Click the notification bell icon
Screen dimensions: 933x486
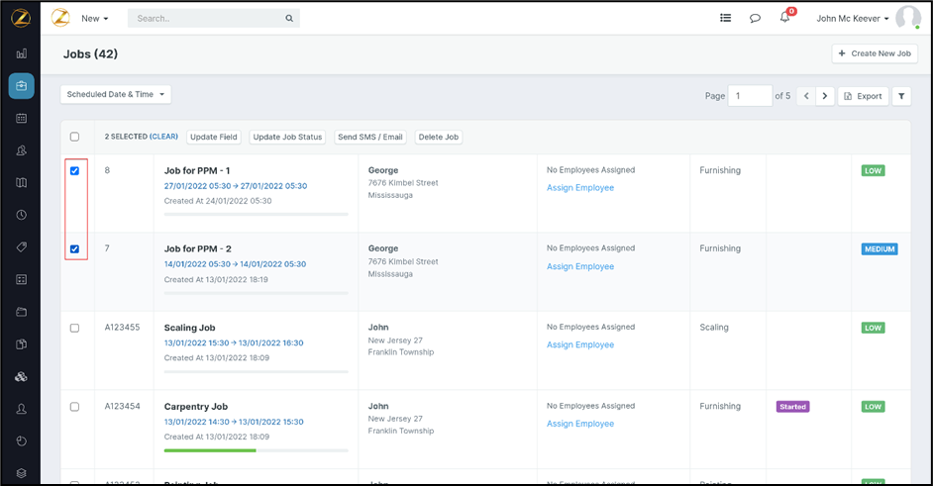point(784,18)
